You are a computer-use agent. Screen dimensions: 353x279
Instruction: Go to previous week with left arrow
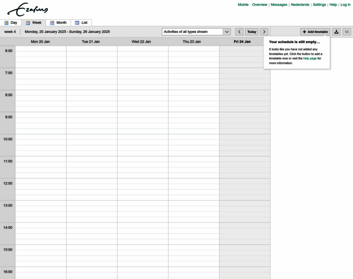click(x=239, y=32)
